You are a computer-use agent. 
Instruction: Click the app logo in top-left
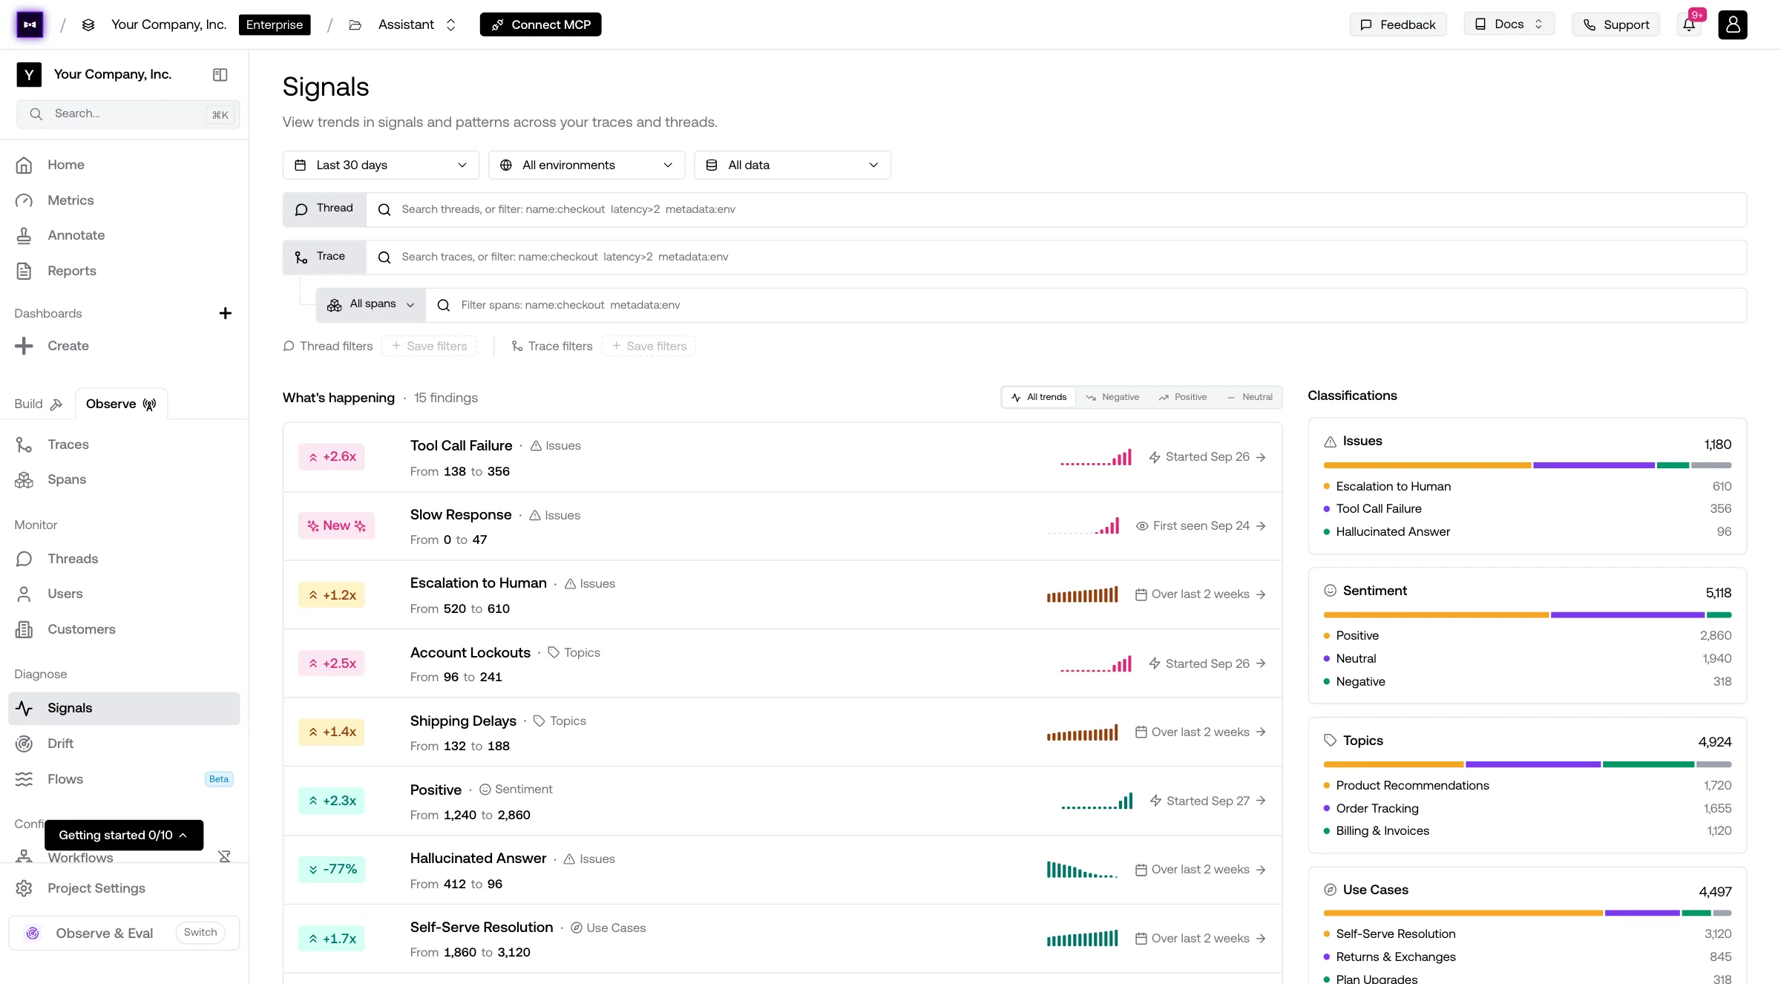(30, 24)
